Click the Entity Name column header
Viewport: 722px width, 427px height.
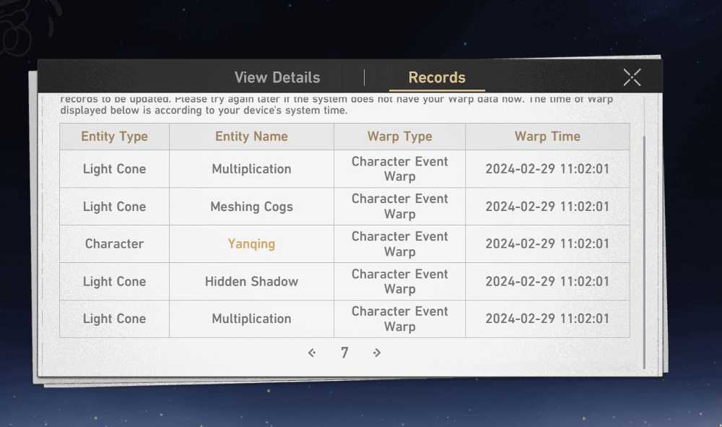tap(251, 137)
